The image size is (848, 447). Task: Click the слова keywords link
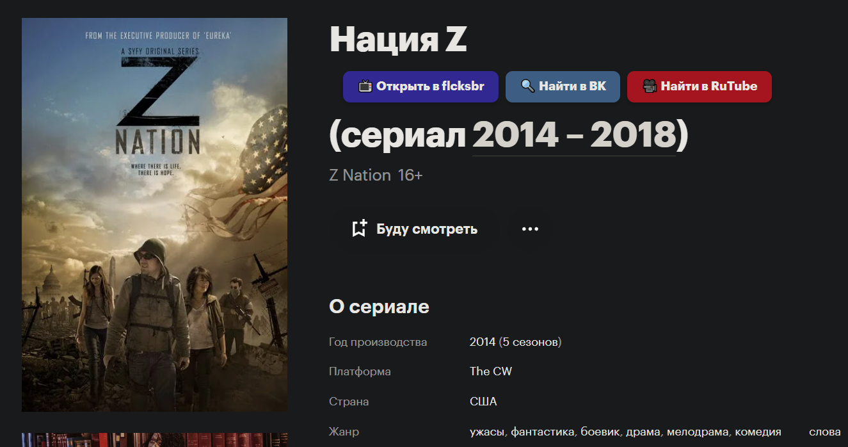point(825,432)
